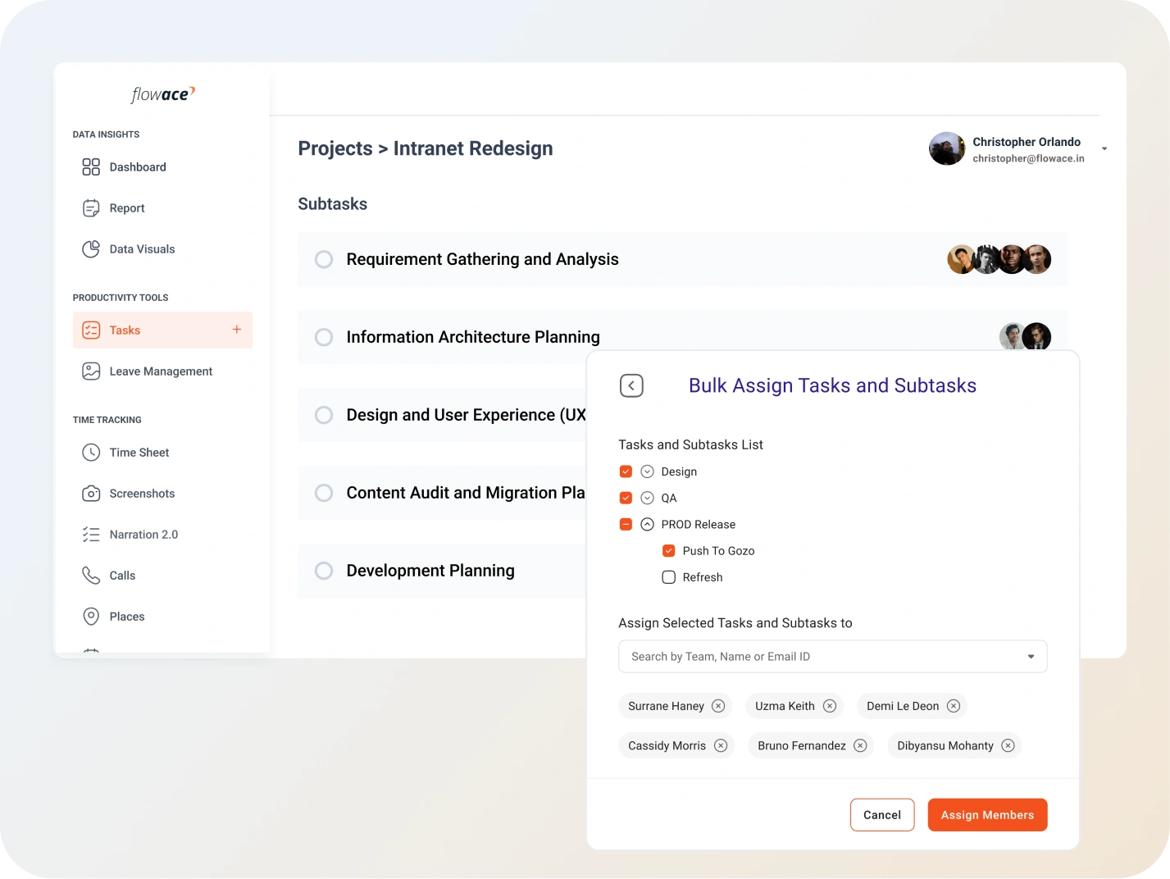Viewport: 1170px width, 879px height.
Task: Click the Cancel button
Action: [882, 815]
